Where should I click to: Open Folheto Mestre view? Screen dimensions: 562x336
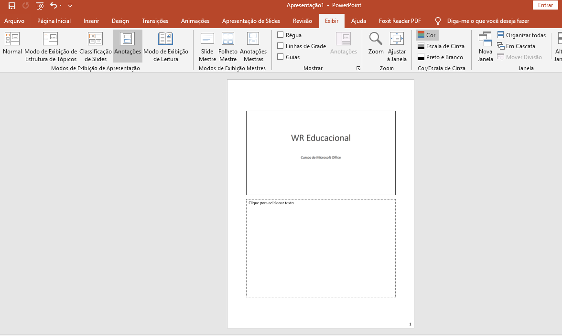point(228,45)
